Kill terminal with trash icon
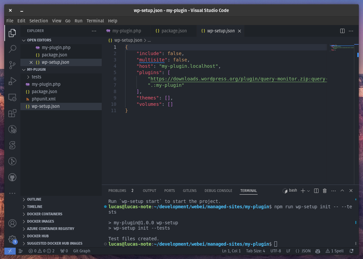The width and height of the screenshot is (363, 259). coord(325,191)
